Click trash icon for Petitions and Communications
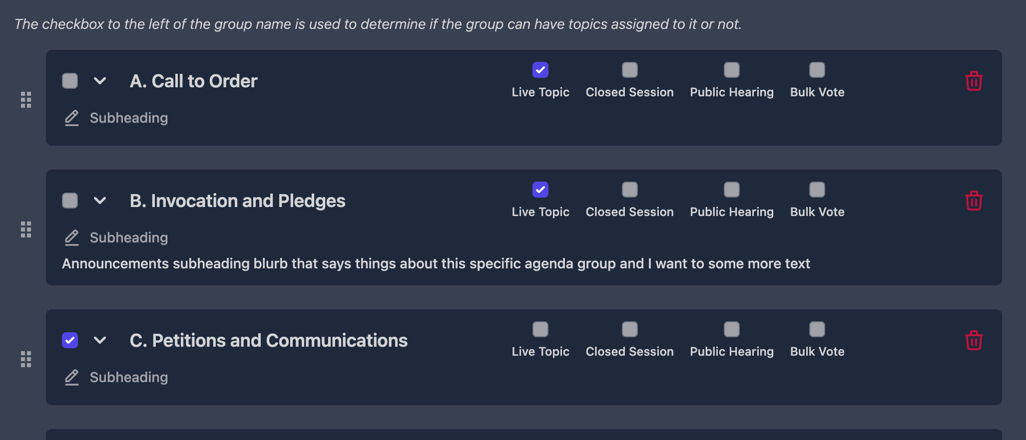 click(974, 340)
